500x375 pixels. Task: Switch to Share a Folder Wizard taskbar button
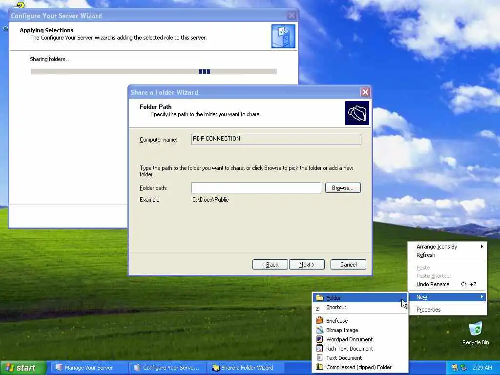(x=245, y=368)
